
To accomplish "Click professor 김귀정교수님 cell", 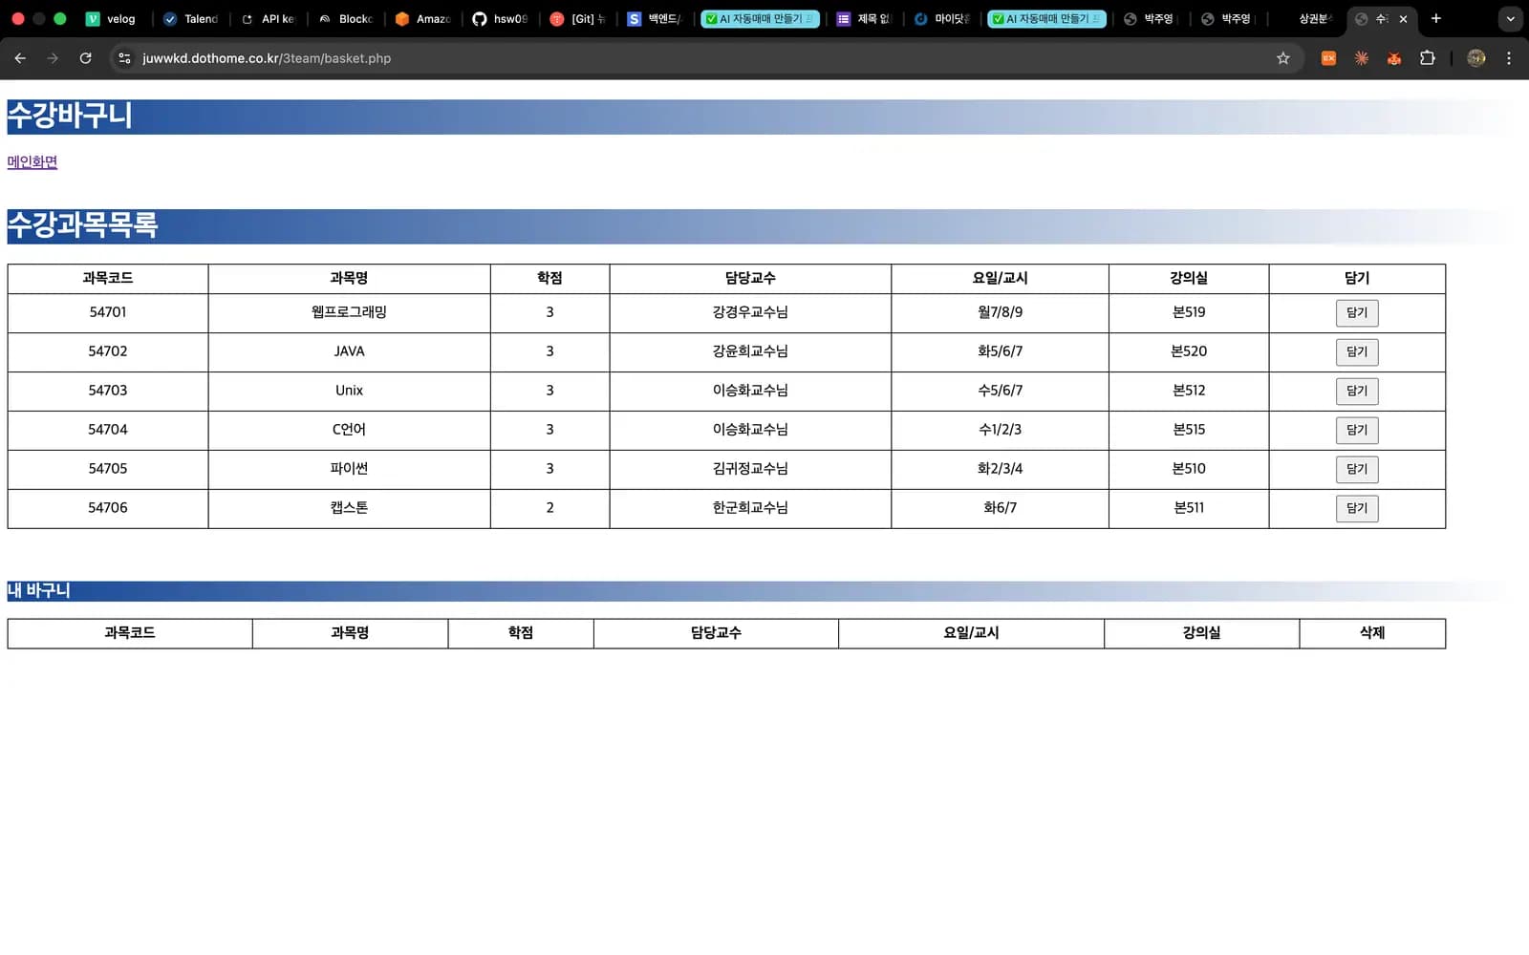I will coord(750,469).
